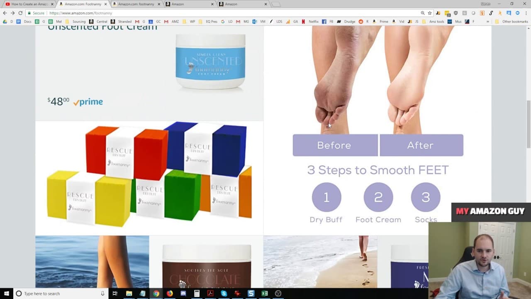Open the Netflix bookmark

[310, 22]
